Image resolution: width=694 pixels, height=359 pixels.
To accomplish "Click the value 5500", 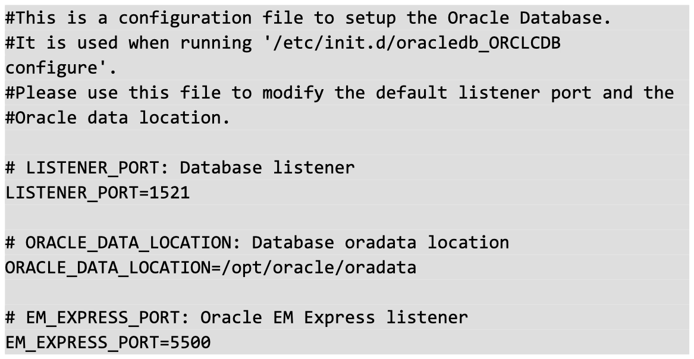I will coord(191,342).
